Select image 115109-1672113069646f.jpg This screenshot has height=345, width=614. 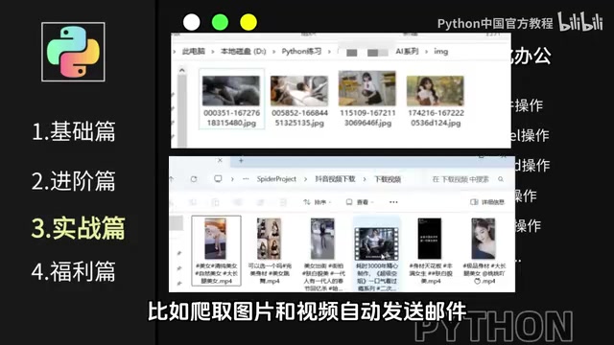tap(367, 99)
